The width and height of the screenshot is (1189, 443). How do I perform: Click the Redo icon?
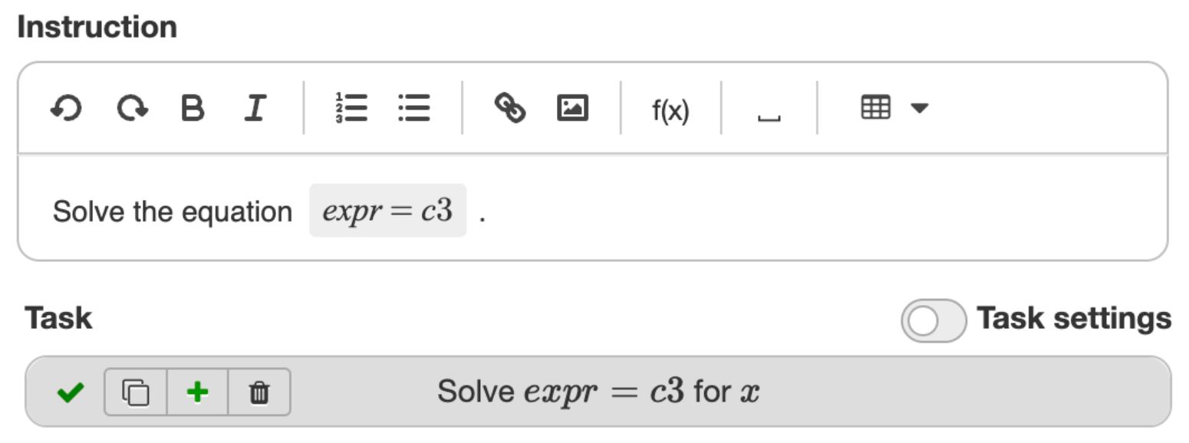133,109
